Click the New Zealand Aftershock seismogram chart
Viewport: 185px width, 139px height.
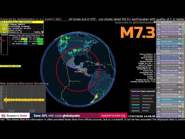pyautogui.click(x=23, y=99)
